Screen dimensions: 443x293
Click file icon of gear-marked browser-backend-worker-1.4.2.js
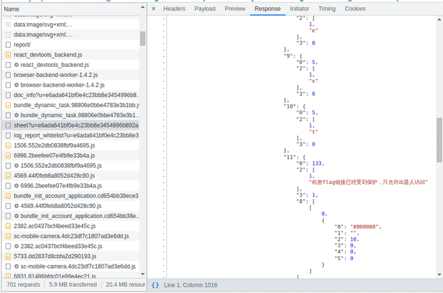click(8, 85)
